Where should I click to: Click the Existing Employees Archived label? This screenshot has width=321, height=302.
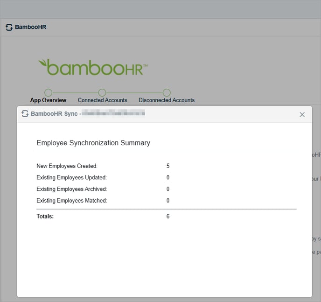72,189
